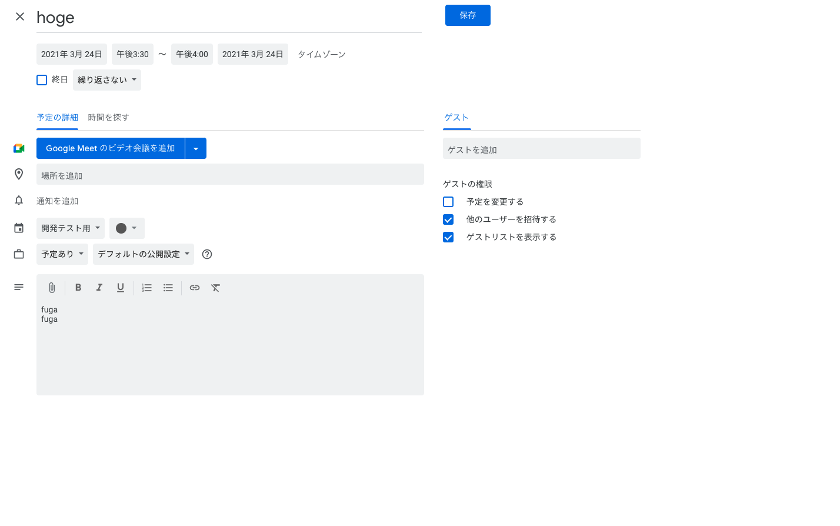Add Google Meet video conferencing

pos(111,148)
